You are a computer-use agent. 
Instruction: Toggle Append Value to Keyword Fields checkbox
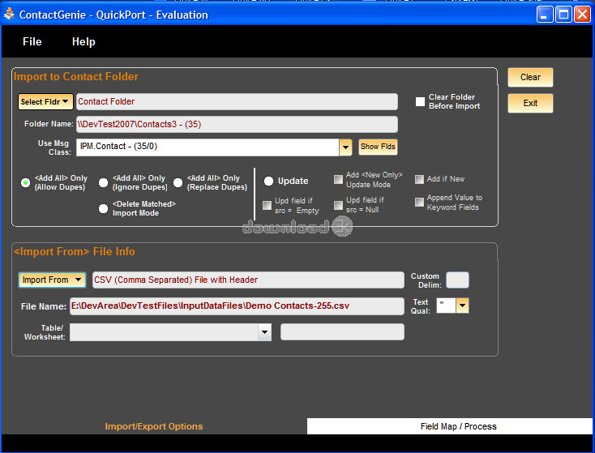419,203
